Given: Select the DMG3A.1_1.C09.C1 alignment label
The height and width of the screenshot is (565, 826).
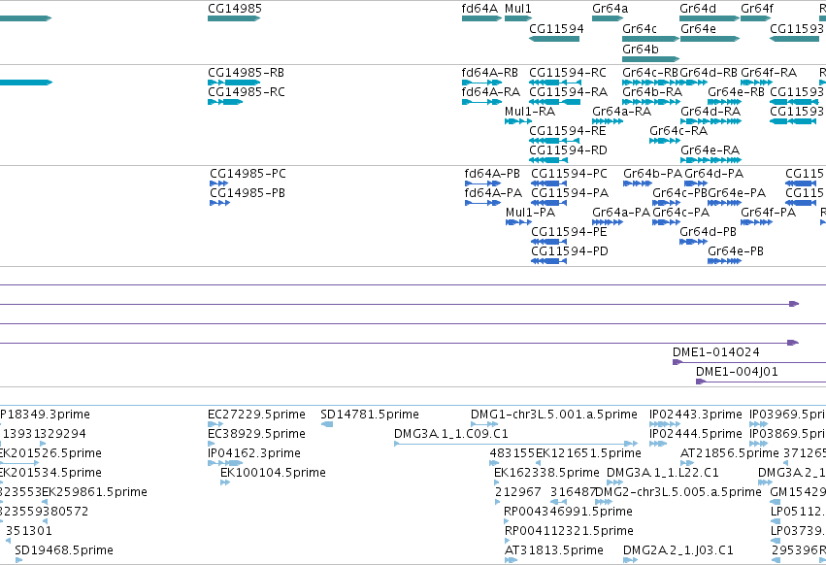Looking at the screenshot, I should click(x=451, y=434).
